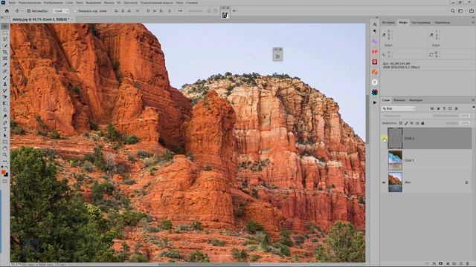The image size is (476, 267).
Task: Select the Crop tool
Action: [x=5, y=52]
